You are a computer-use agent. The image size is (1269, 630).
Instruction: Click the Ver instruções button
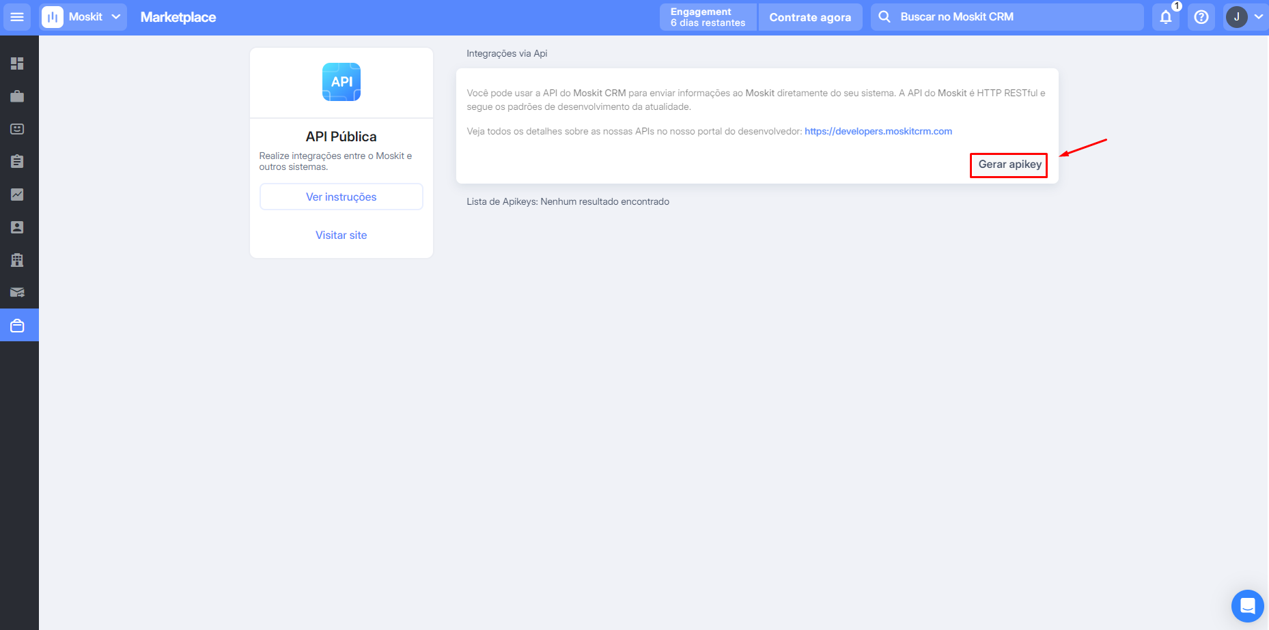(341, 197)
